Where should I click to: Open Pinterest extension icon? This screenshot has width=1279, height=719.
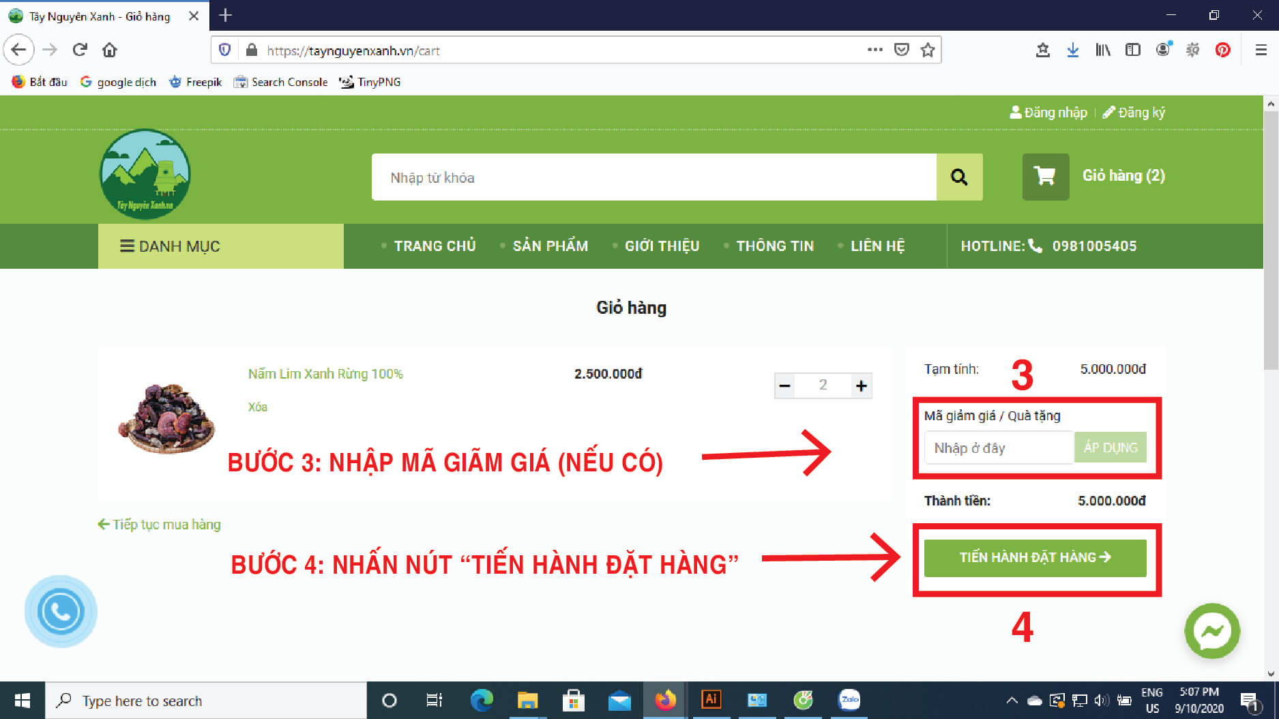[x=1222, y=50]
